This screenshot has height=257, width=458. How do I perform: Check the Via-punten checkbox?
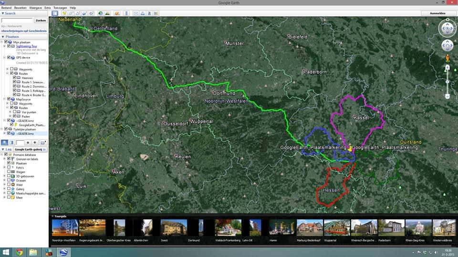[x=15, y=112]
